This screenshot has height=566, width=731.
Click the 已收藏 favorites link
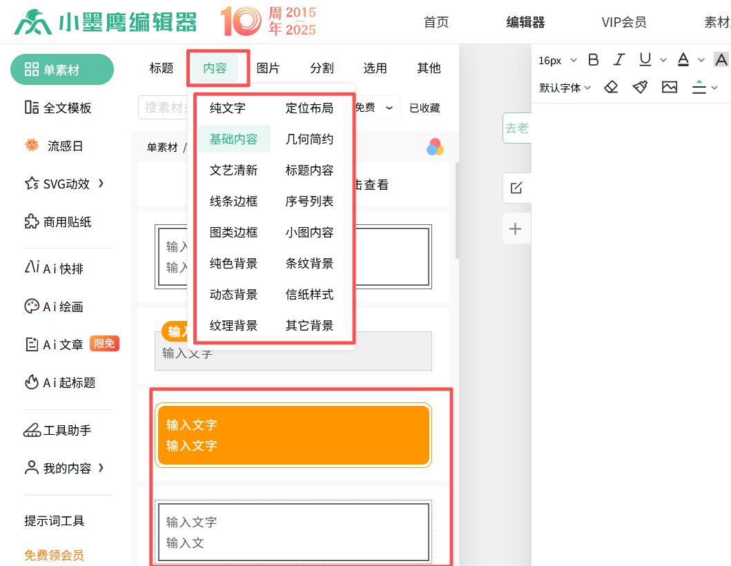point(424,108)
